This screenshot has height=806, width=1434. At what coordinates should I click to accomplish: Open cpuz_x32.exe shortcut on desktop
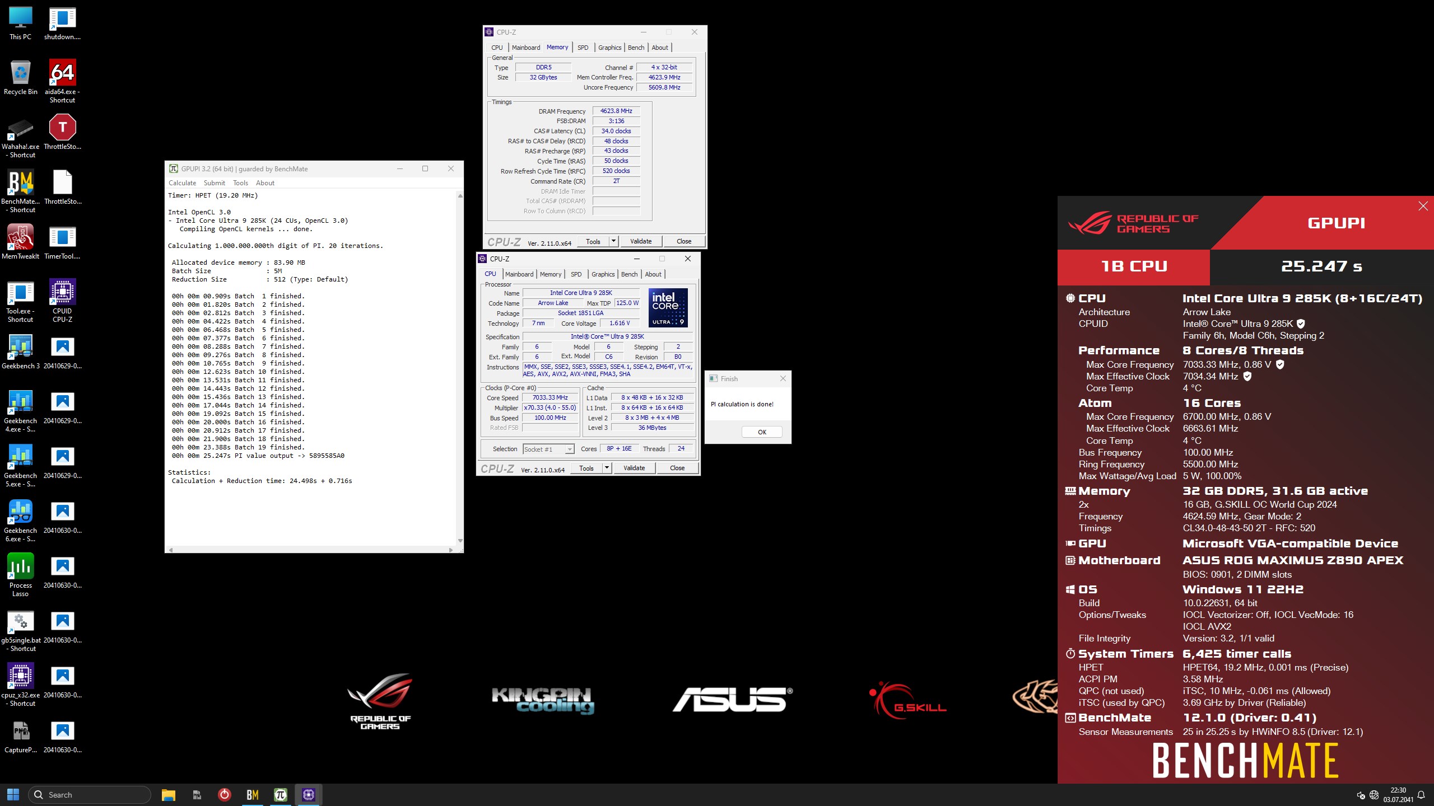[21, 685]
